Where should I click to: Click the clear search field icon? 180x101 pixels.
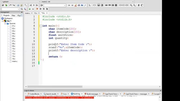[x=42, y=5]
